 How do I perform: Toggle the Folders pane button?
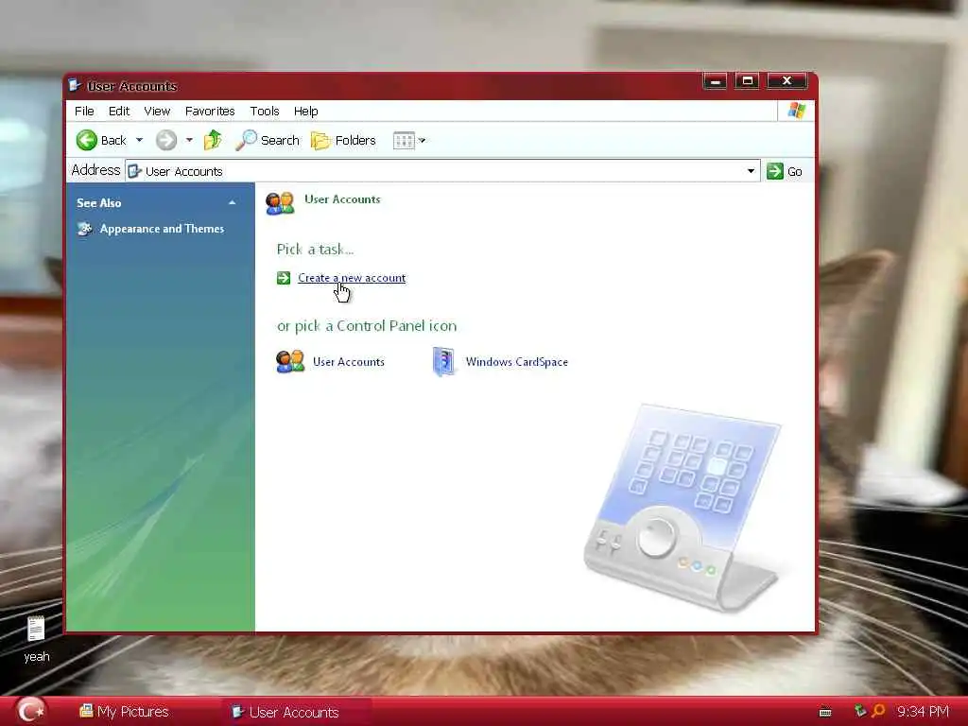343,140
